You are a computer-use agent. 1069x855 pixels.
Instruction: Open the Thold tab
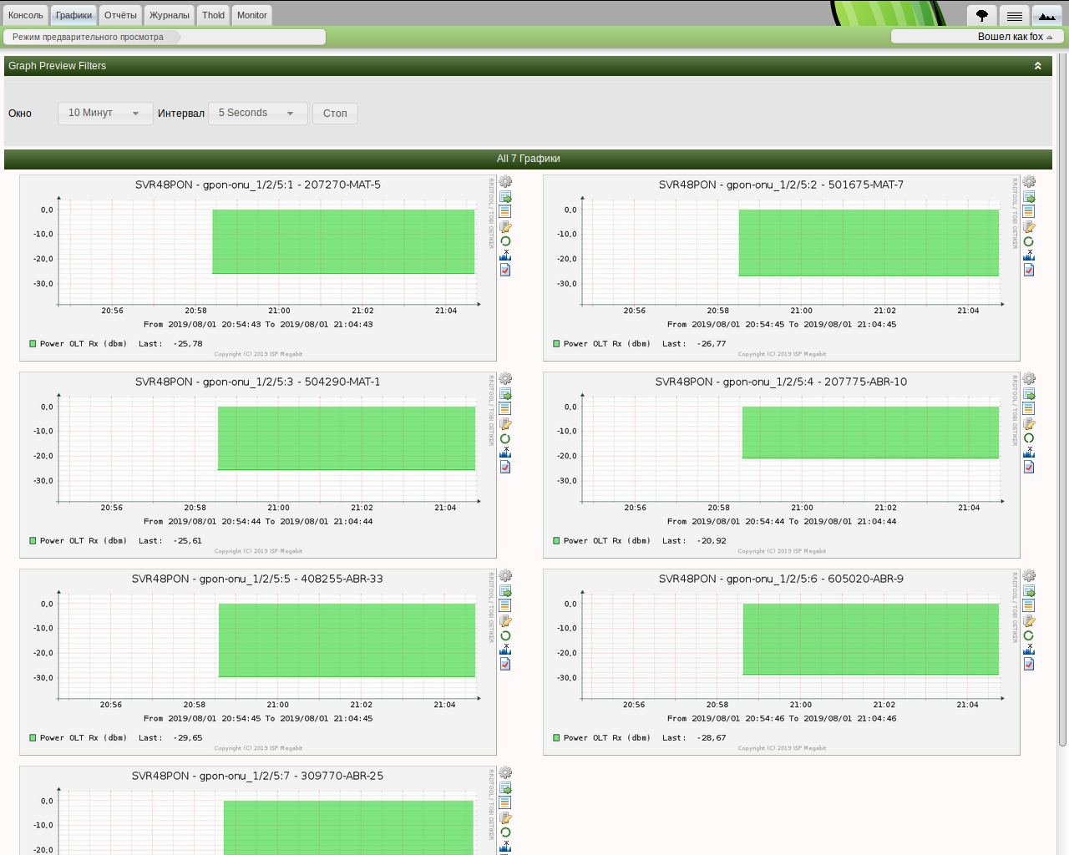click(214, 15)
